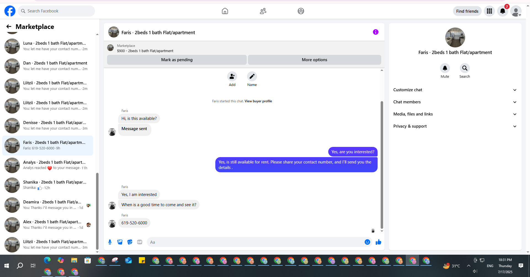Launch Microsoft Edge from the taskbar
The image size is (530, 277).
point(47,260)
